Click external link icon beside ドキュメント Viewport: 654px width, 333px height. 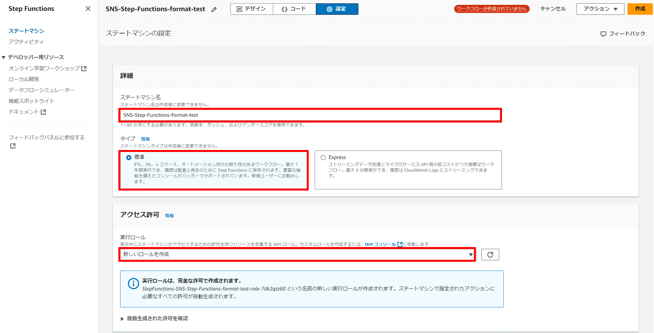43,112
